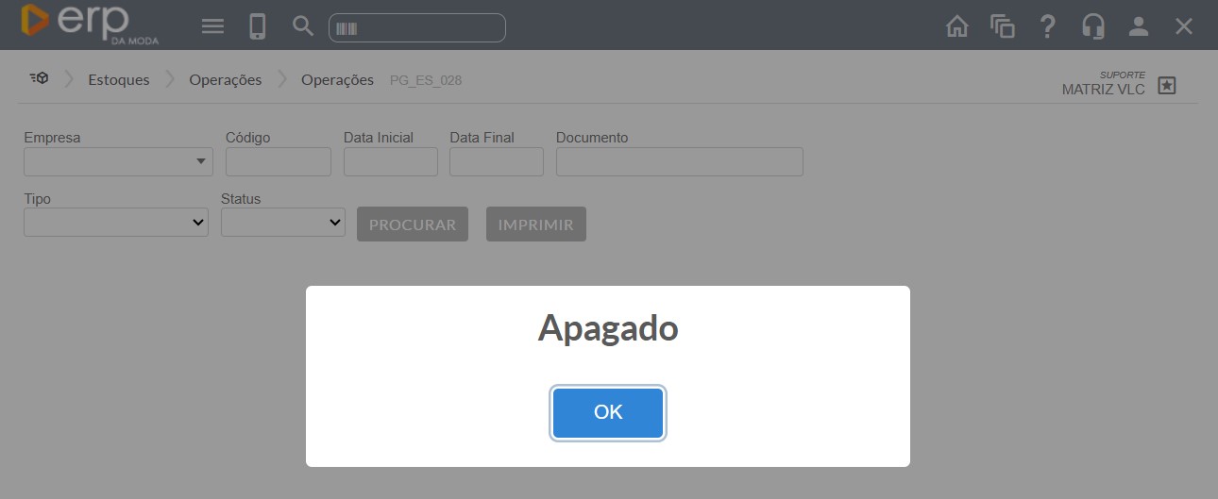The height and width of the screenshot is (499, 1218).
Task: Expand the Empresa dropdown
Action: [x=118, y=161]
